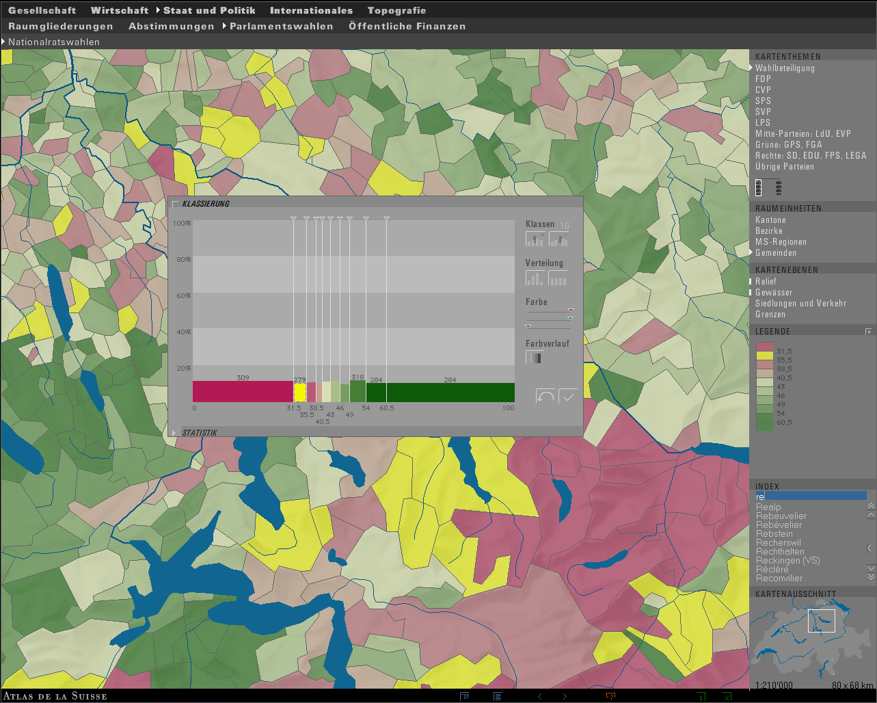The image size is (877, 703).
Task: Click class boundary handle at 60.5
Action: coord(386,219)
